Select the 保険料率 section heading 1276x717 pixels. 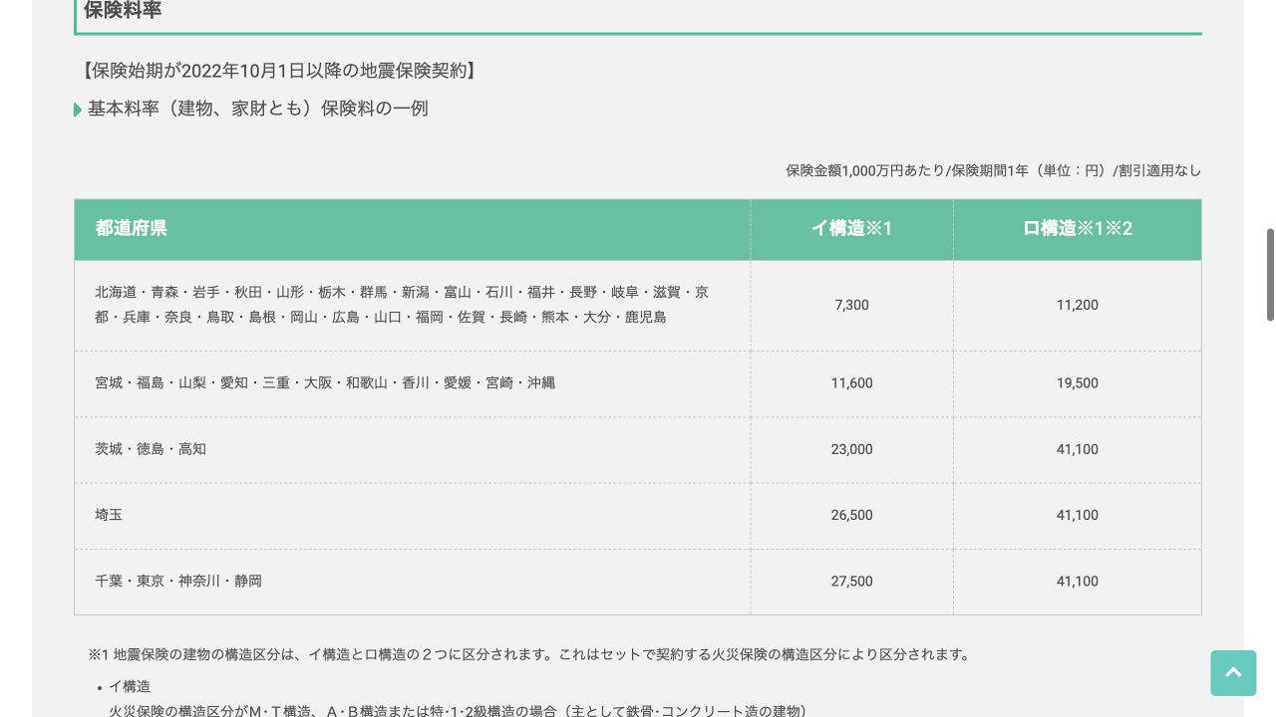[123, 11]
